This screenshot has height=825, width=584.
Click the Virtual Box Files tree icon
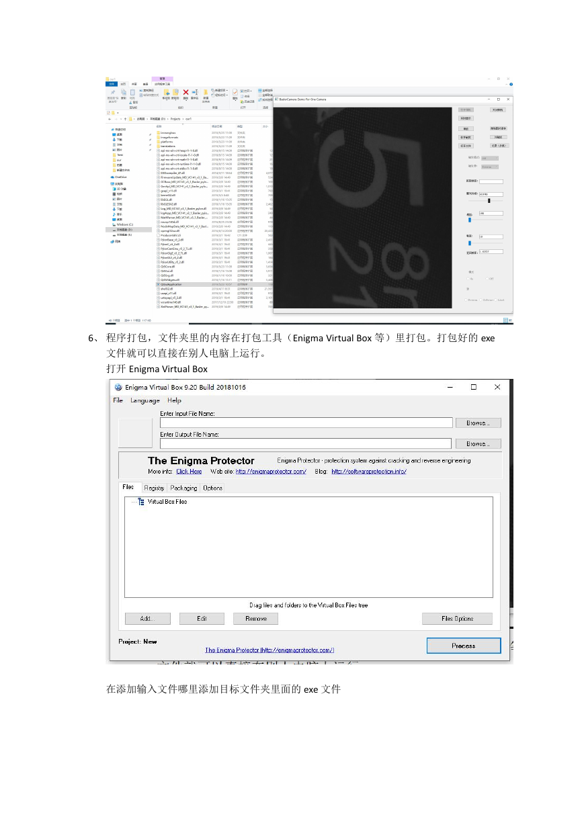coord(141,502)
